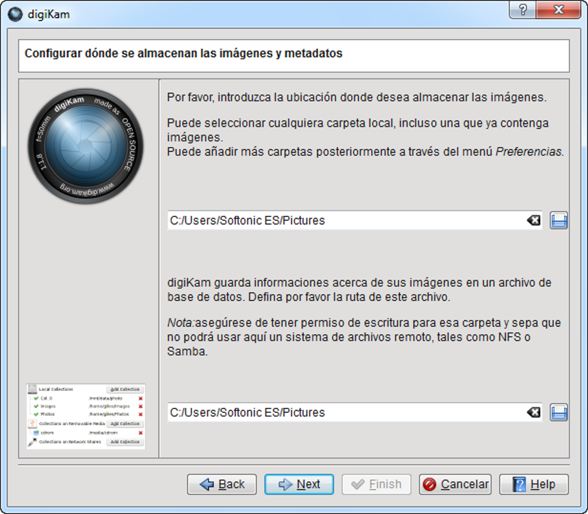Image resolution: width=588 pixels, height=514 pixels.
Task: Click the digiKam title bar icon
Action: tap(16, 14)
